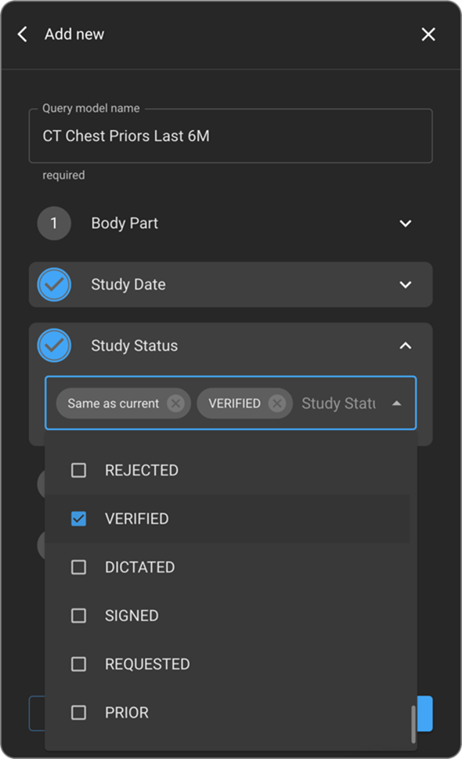Expand the Study Date section chevron
The image size is (462, 759).
point(406,284)
